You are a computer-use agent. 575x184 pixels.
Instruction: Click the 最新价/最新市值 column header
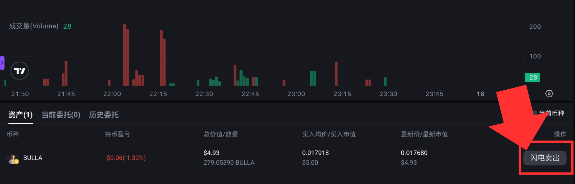coord(424,134)
